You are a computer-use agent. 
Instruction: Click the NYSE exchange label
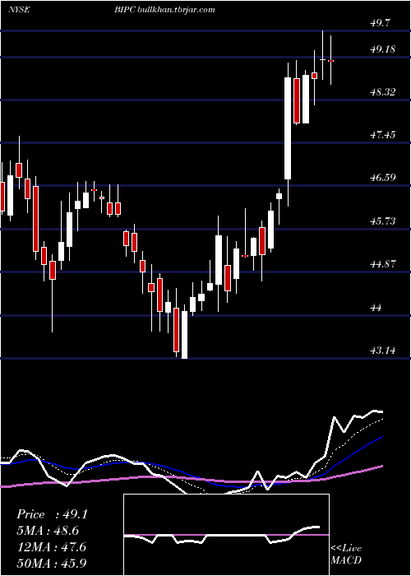[x=19, y=10]
